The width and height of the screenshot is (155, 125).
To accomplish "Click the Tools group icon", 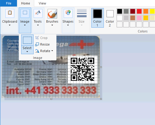I will point(38,13).
